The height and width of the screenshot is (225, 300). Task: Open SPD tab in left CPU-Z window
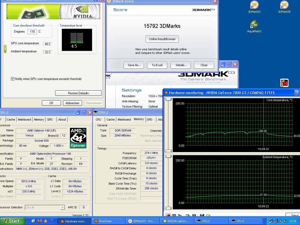[x=50, y=119]
